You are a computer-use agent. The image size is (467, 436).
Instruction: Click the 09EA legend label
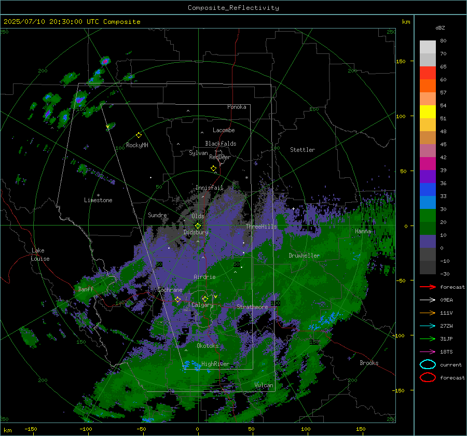[446, 300]
